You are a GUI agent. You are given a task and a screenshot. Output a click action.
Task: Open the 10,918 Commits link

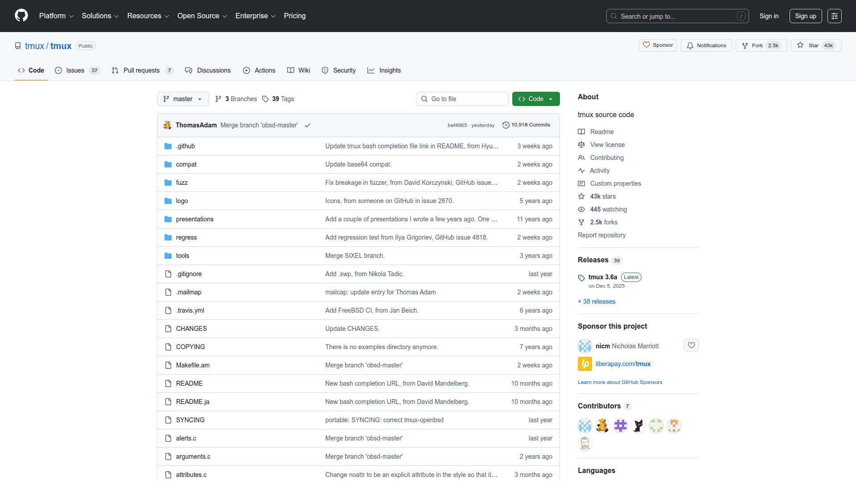coord(527,125)
